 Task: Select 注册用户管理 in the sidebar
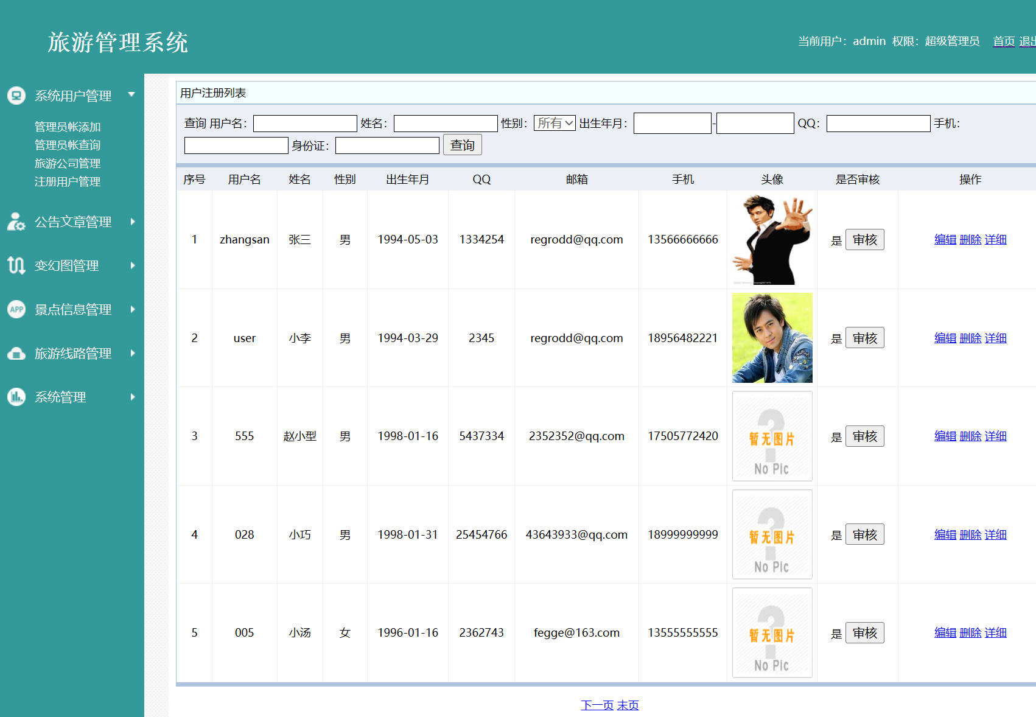pyautogui.click(x=67, y=181)
